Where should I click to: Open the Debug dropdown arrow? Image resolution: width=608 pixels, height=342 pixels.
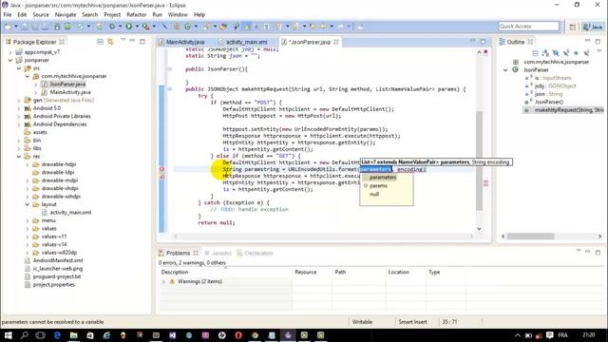coord(120,27)
